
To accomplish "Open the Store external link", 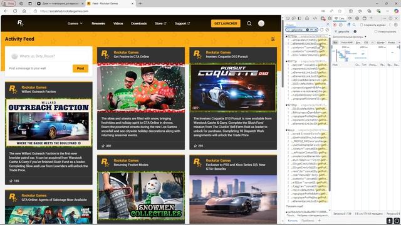I will [160, 24].
